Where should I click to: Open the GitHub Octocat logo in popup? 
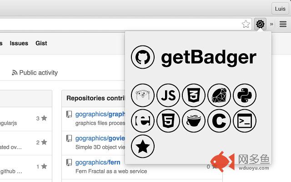pyautogui.click(x=143, y=57)
